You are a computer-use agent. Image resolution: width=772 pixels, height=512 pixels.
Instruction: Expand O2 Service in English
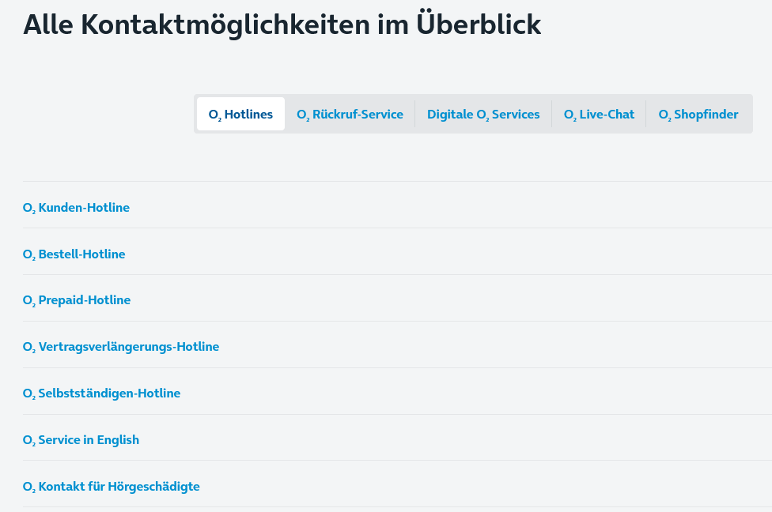pos(397,438)
